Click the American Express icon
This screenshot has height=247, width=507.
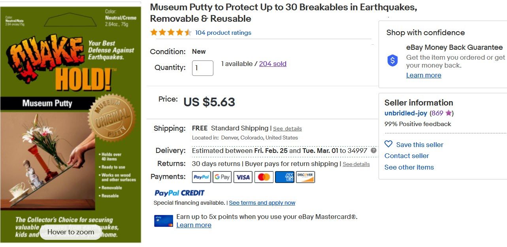pos(285,177)
